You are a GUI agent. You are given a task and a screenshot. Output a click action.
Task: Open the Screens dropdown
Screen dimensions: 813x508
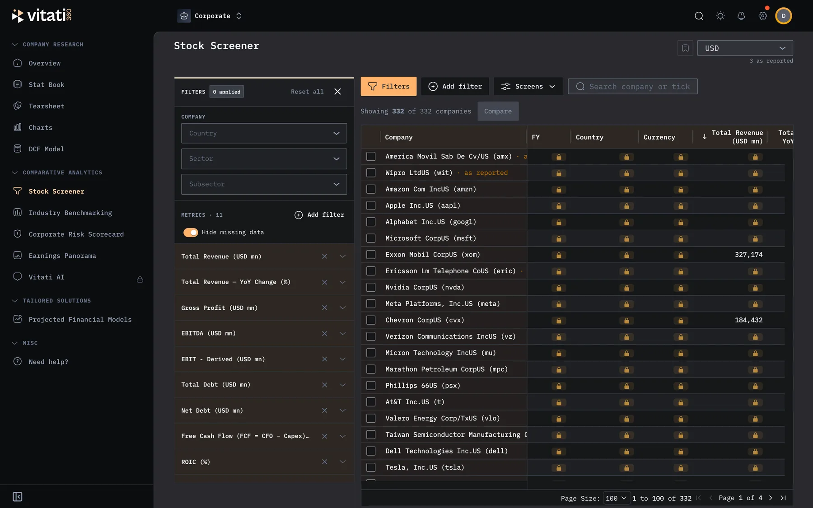[528, 86]
